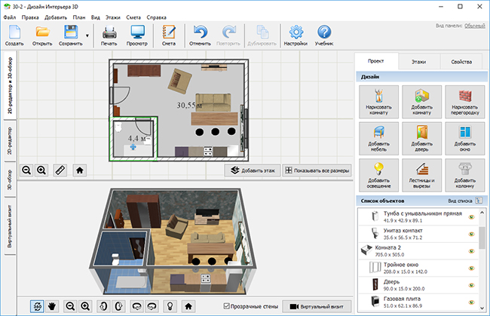Open the Вид menu
The height and width of the screenshot is (316, 490).
[96, 17]
